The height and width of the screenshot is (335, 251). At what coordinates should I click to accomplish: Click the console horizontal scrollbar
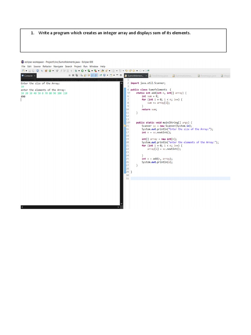[x=70, y=207]
